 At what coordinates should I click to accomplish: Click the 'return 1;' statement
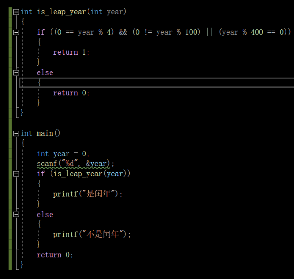pos(71,52)
